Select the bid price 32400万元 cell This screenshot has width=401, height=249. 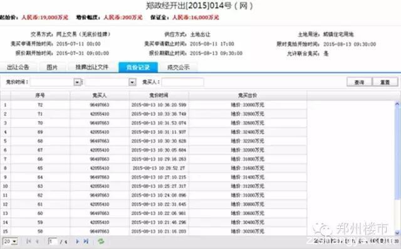point(247,132)
